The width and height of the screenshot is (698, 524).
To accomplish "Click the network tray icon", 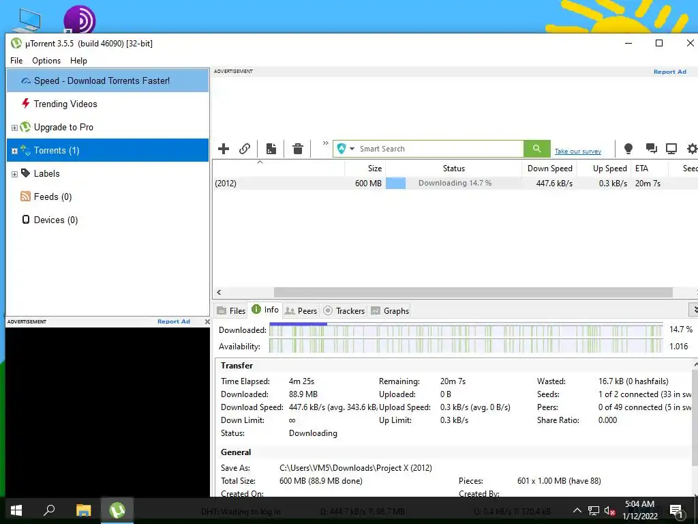I will (x=594, y=510).
